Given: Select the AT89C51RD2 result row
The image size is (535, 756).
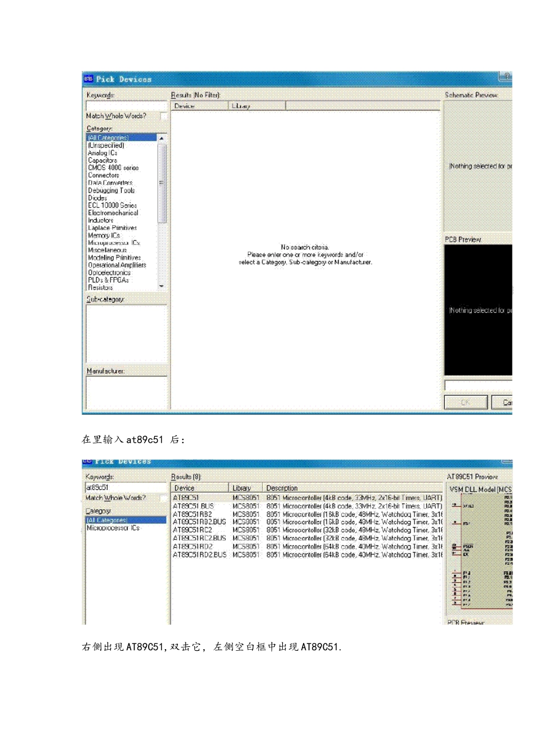Looking at the screenshot, I should click(307, 546).
